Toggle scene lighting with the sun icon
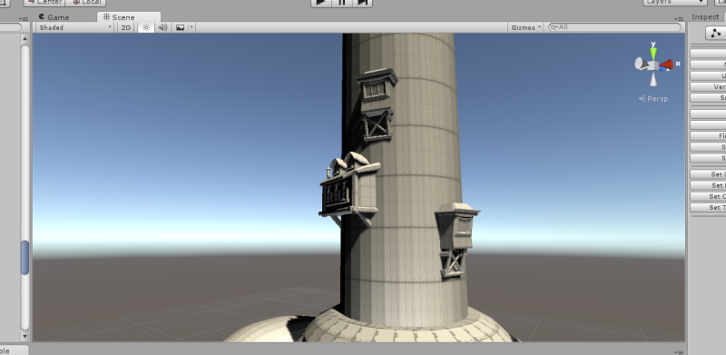The height and width of the screenshot is (355, 726). pyautogui.click(x=146, y=27)
